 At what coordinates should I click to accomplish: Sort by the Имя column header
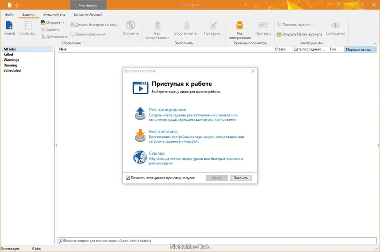(165, 49)
